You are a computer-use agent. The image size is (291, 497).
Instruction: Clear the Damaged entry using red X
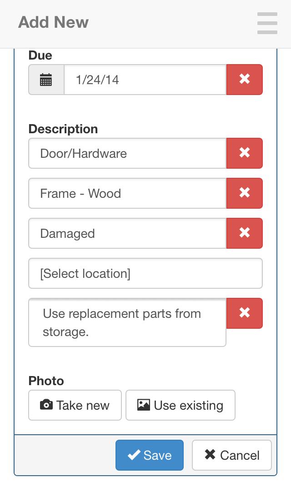(245, 233)
